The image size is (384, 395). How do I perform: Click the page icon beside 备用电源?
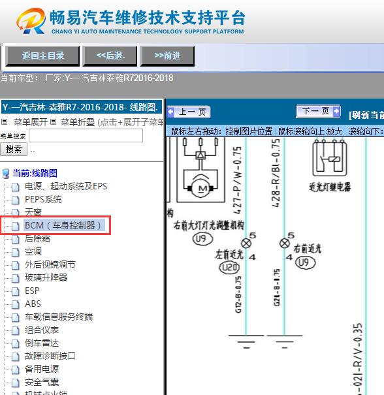[x=16, y=370]
